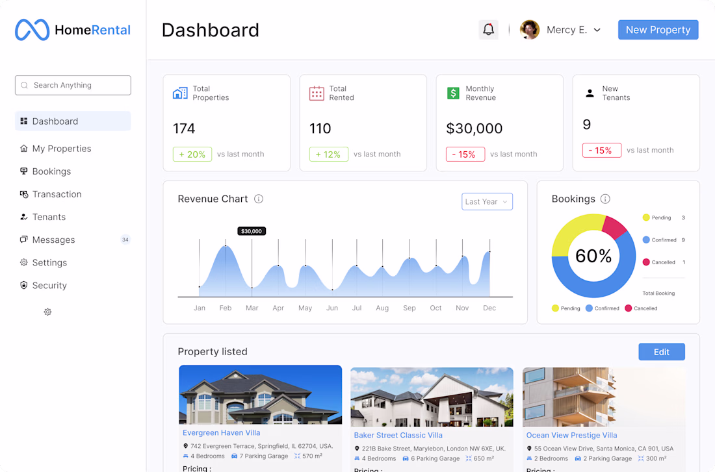Click the Ocean View Prestige Villa title link
This screenshot has width=715, height=472.
click(x=571, y=435)
